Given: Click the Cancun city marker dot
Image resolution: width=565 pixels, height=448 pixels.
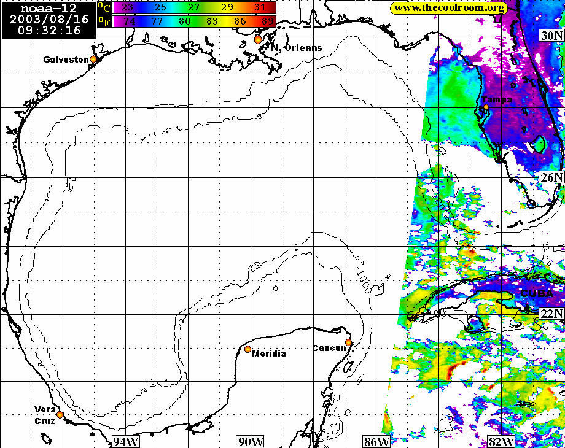Looking at the screenshot, I should 348,342.
